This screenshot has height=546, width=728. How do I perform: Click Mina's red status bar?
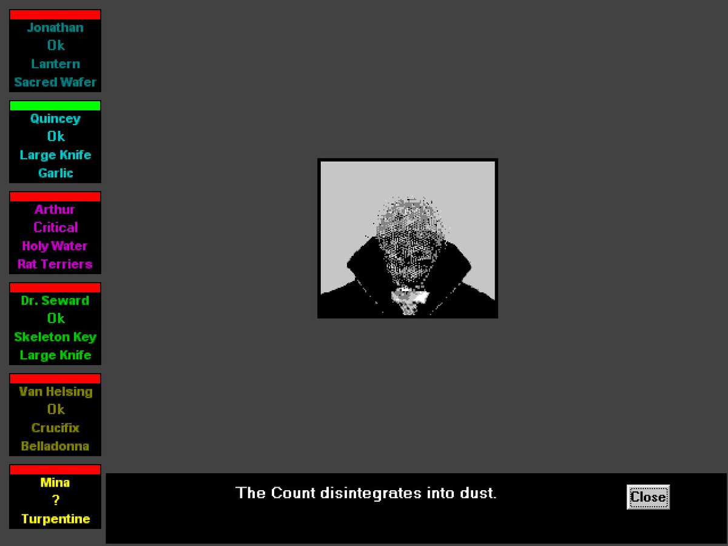(x=55, y=470)
